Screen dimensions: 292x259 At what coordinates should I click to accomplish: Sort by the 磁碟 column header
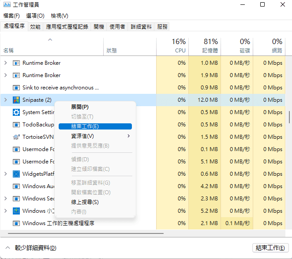237,46
